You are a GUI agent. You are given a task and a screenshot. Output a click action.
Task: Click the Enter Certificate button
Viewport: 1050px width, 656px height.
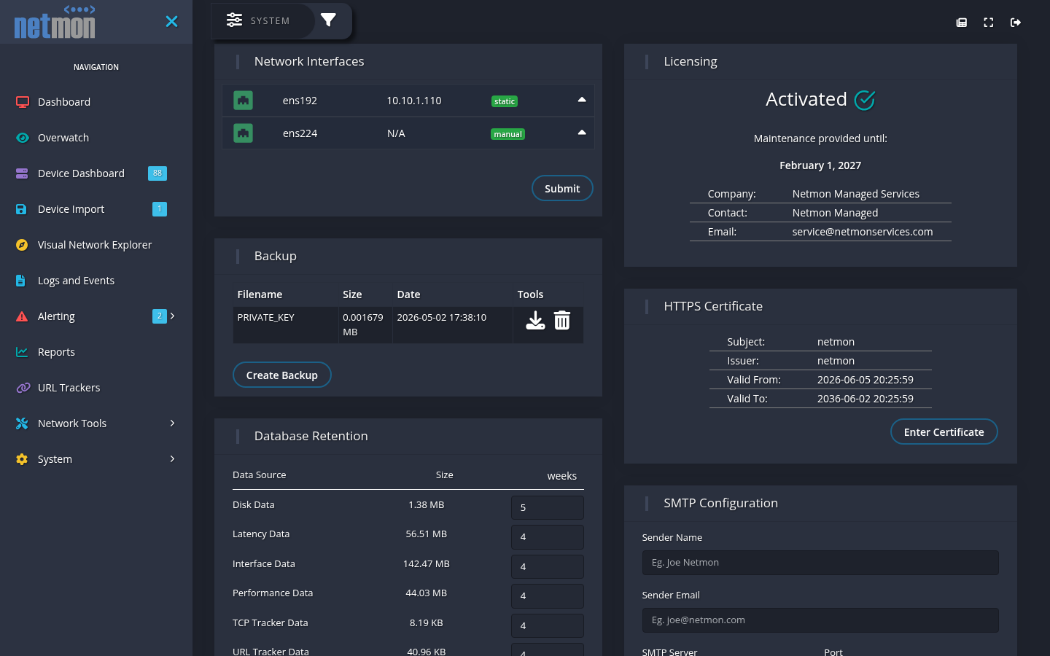pyautogui.click(x=944, y=432)
